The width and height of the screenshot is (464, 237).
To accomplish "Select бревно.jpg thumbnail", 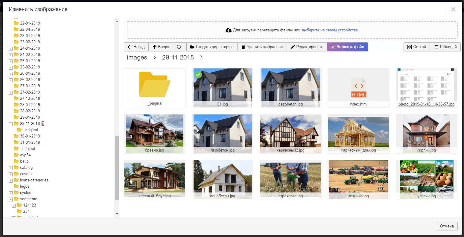I will pos(155,134).
